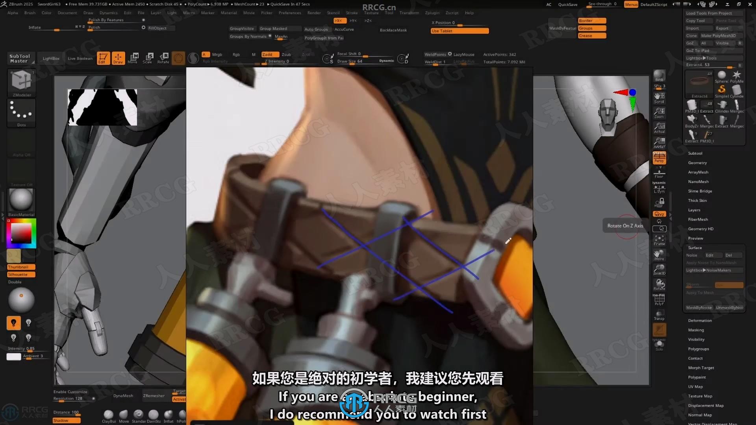Click the Move view icon in right shelf
756x425 pixels.
coord(659,255)
